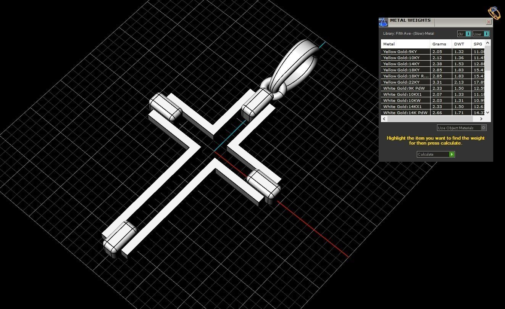Image resolution: width=505 pixels, height=309 pixels.
Task: Click the ring logo icon at top right
Action: [494, 13]
